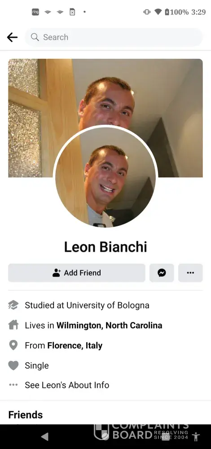Tap the house icon beside Lives in
This screenshot has height=449, width=211.
click(13, 325)
